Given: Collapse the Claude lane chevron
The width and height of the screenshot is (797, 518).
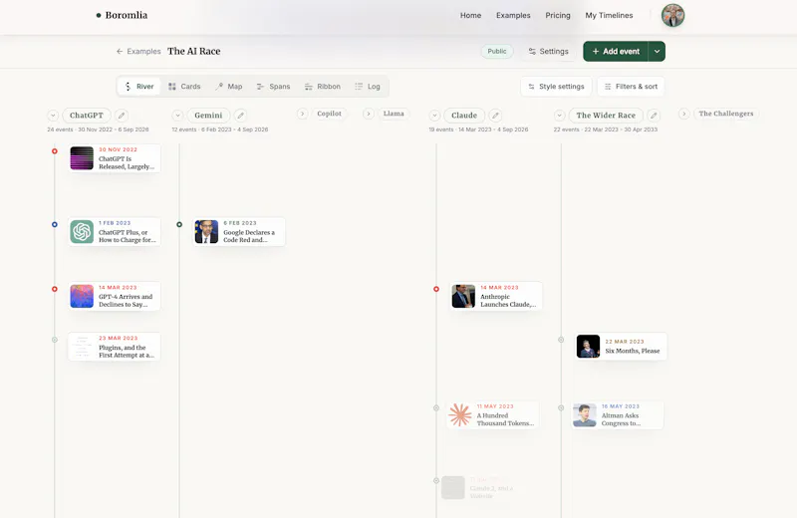Looking at the screenshot, I should pos(434,116).
